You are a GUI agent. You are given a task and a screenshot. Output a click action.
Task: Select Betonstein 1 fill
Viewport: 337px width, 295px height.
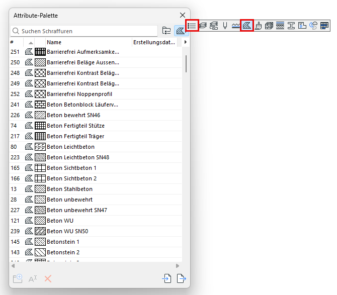tap(96, 242)
